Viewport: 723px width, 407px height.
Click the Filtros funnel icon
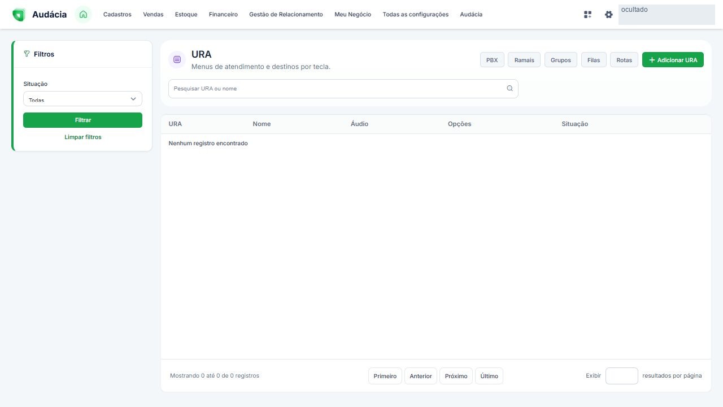coord(27,54)
